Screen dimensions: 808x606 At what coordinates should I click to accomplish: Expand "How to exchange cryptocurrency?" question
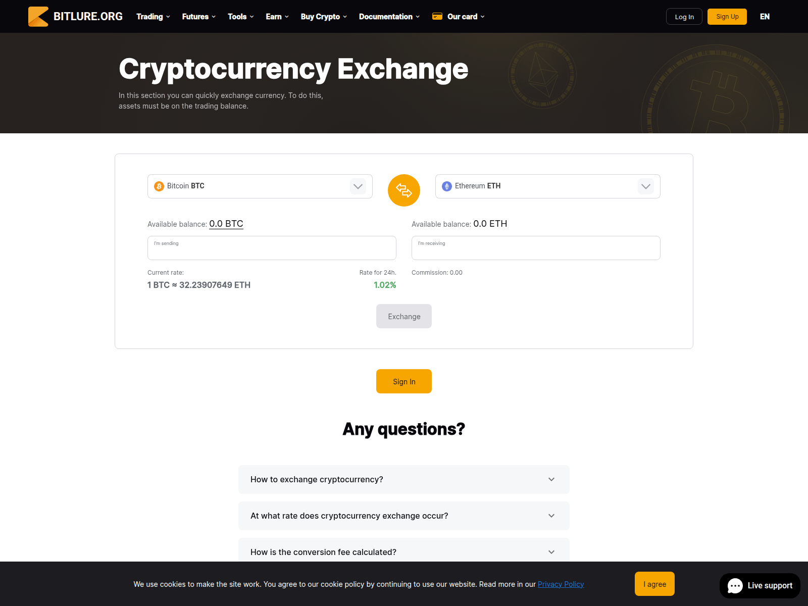(403, 479)
